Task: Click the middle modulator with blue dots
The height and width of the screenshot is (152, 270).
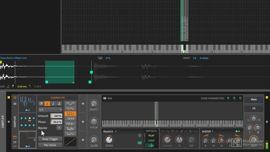Action: tap(27, 122)
